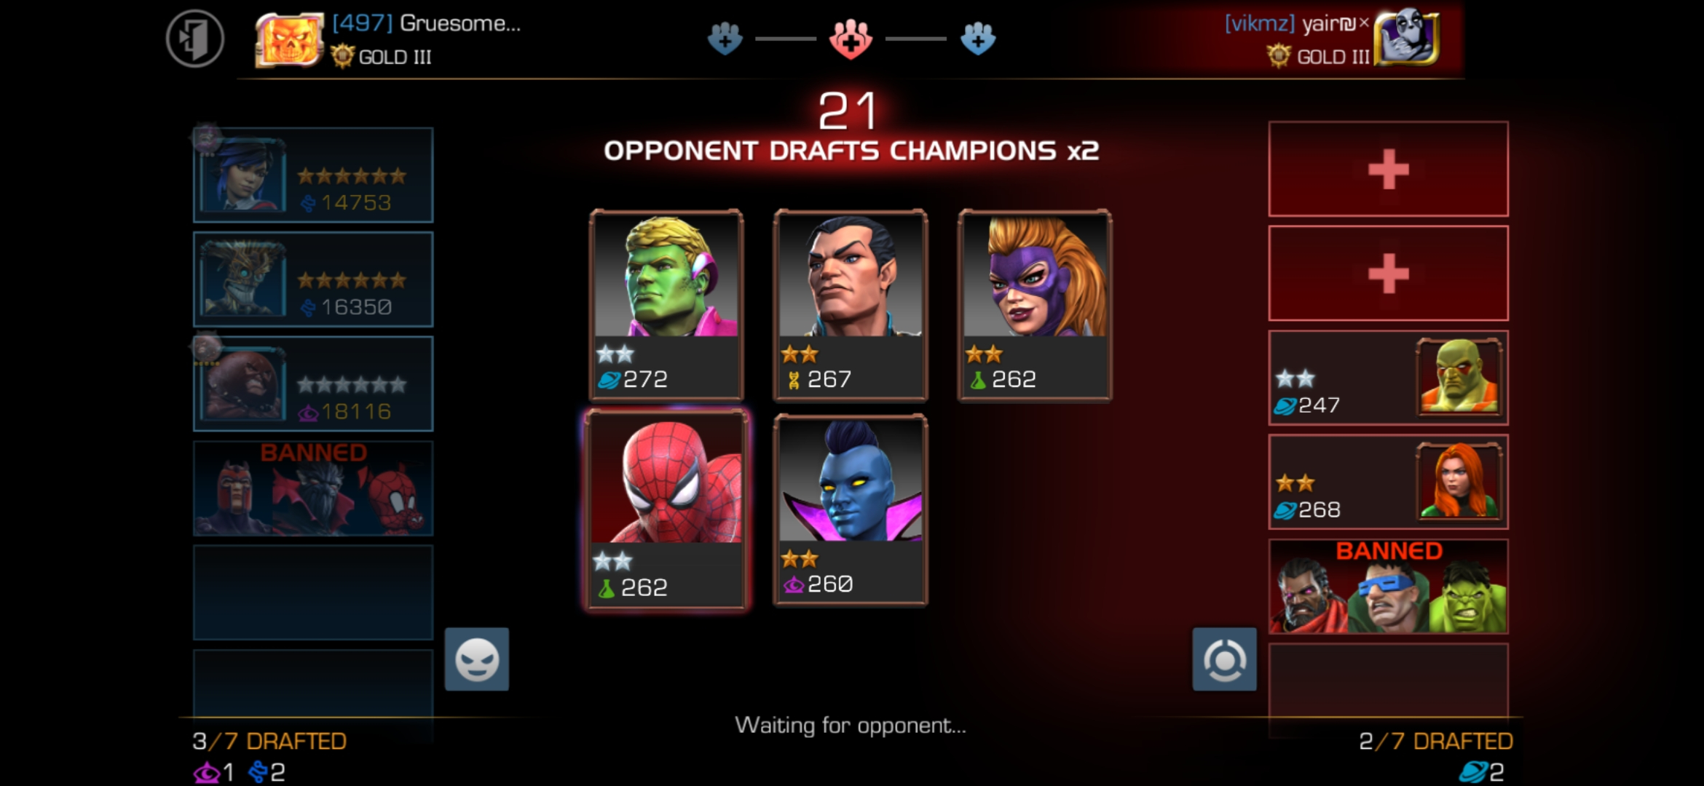
Task: Choose the Titania champion card rated 262
Action: tap(1035, 305)
